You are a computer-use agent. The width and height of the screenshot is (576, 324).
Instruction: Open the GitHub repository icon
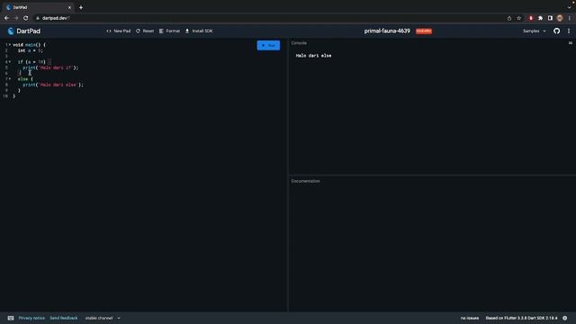pos(556,31)
